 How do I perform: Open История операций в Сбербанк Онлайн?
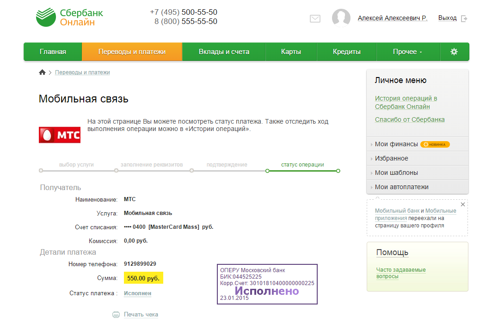point(406,102)
